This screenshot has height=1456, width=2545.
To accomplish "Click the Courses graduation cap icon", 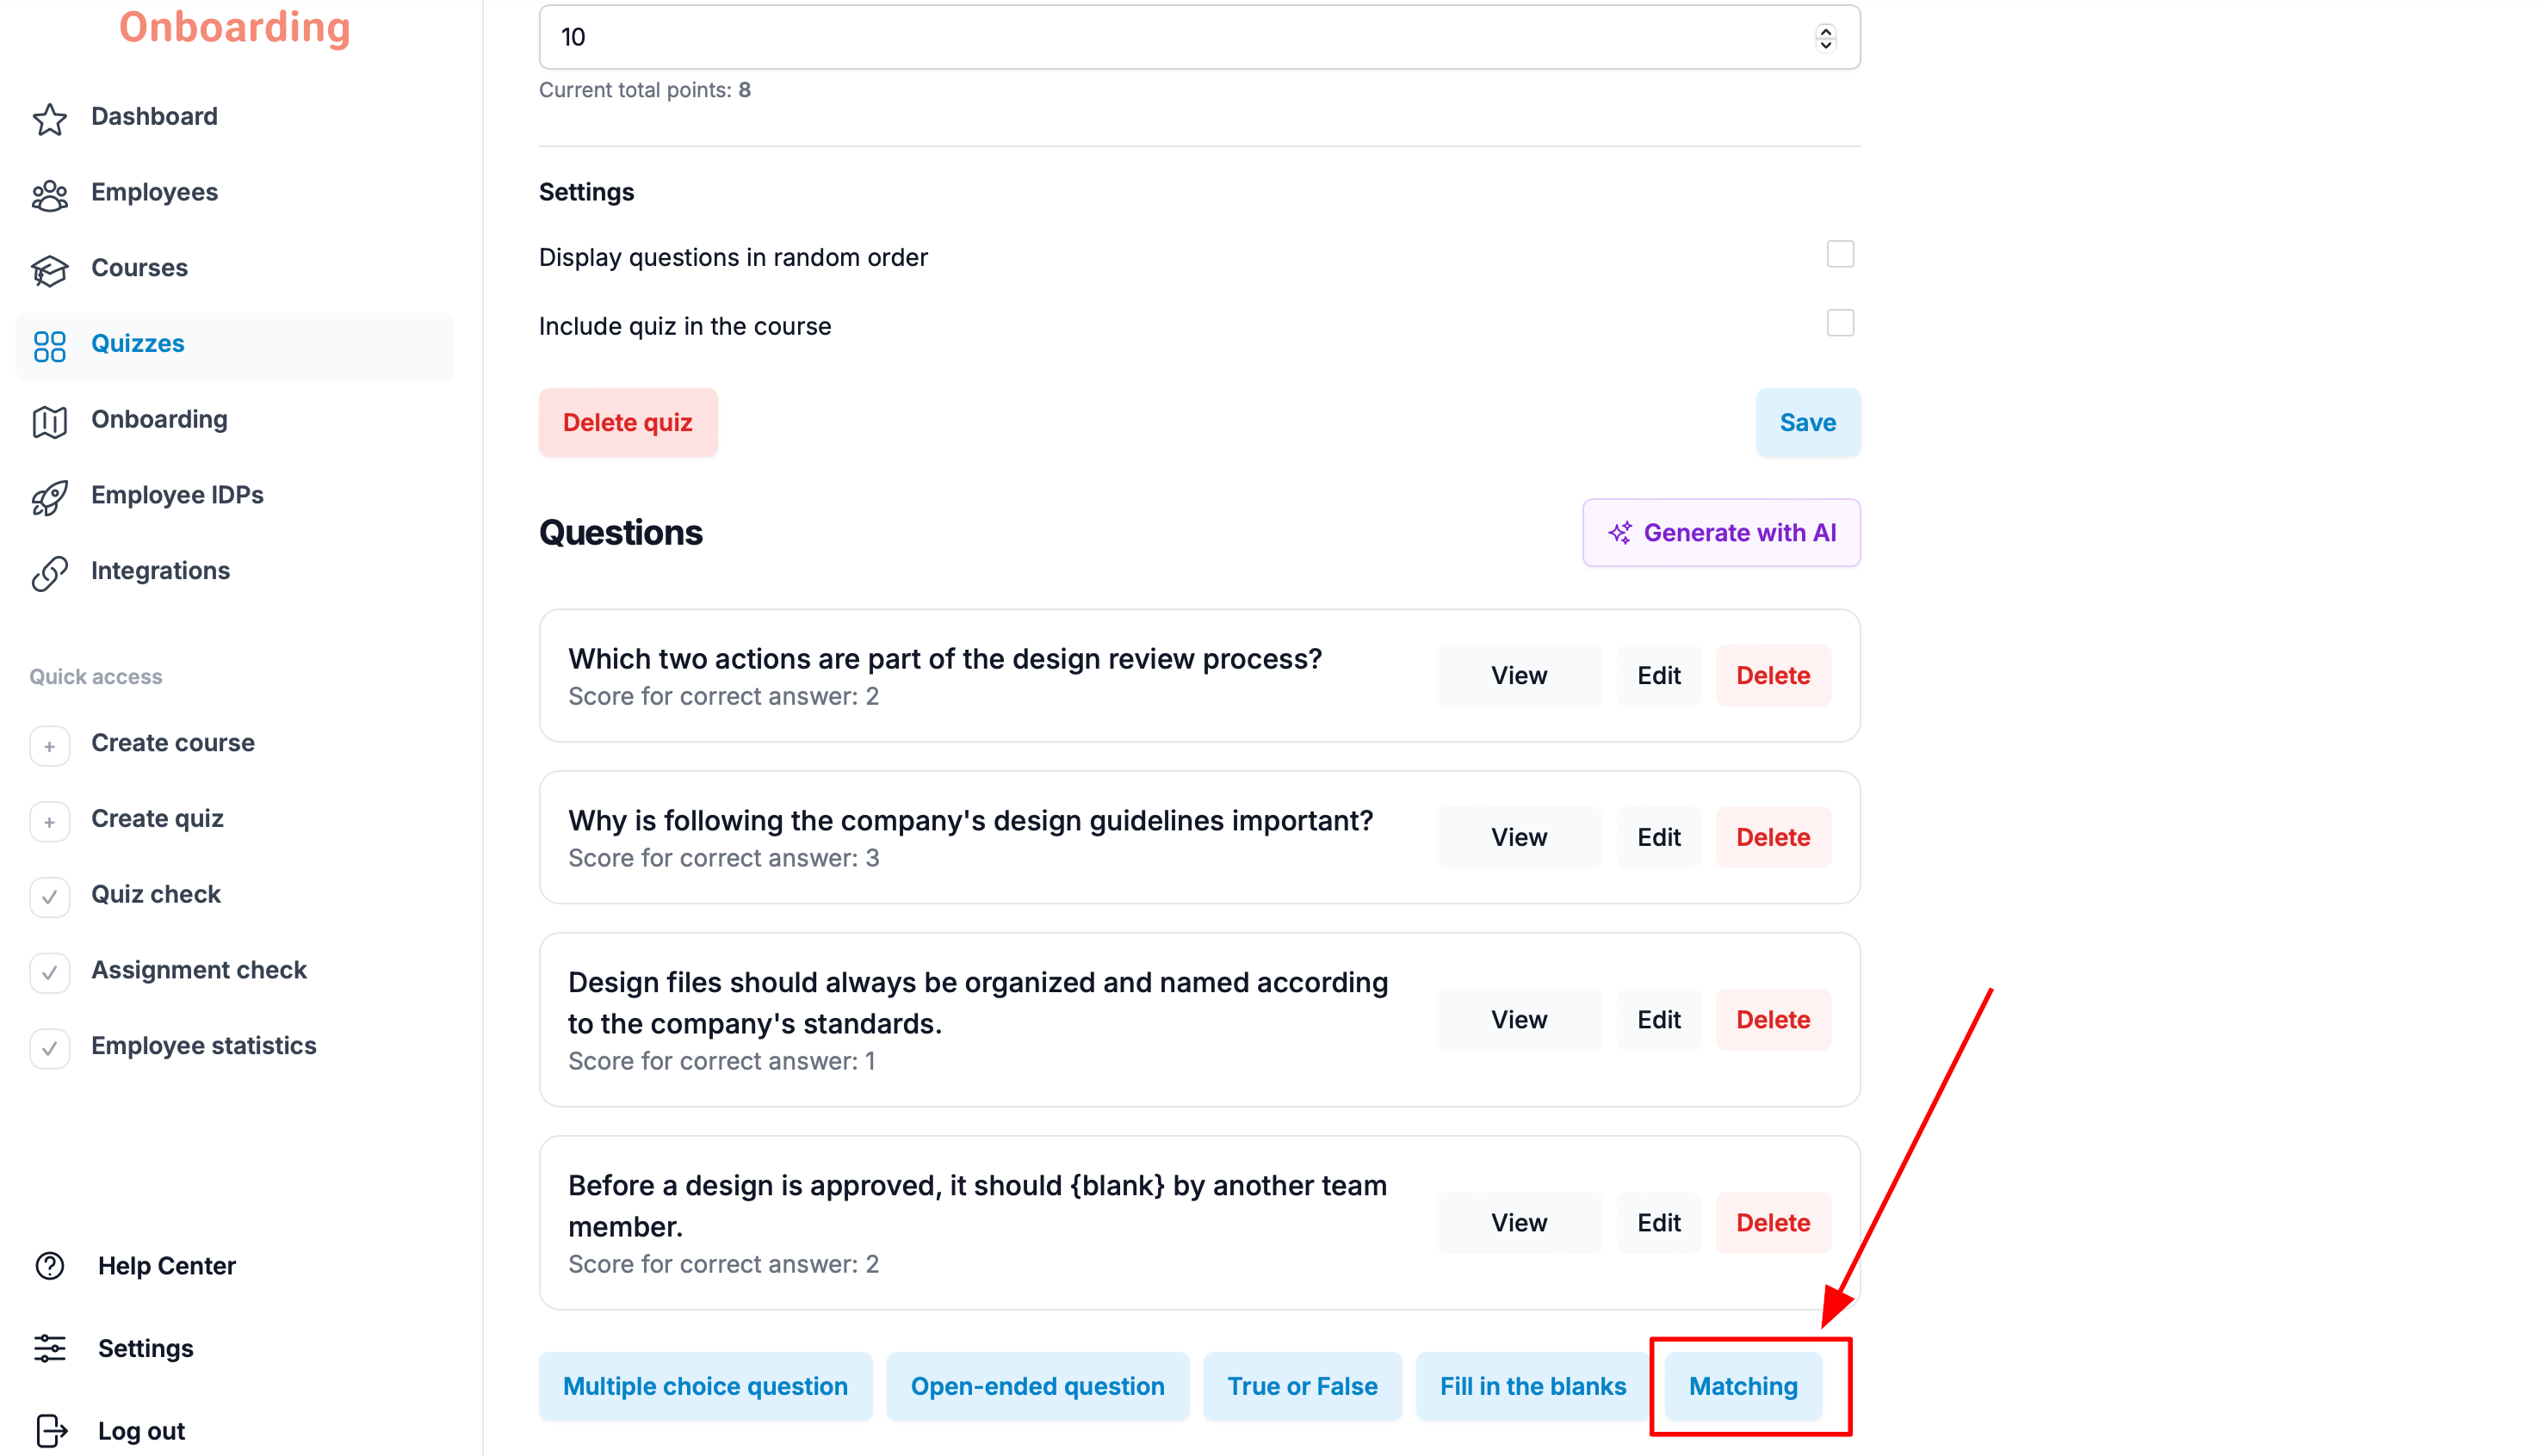I will point(49,270).
